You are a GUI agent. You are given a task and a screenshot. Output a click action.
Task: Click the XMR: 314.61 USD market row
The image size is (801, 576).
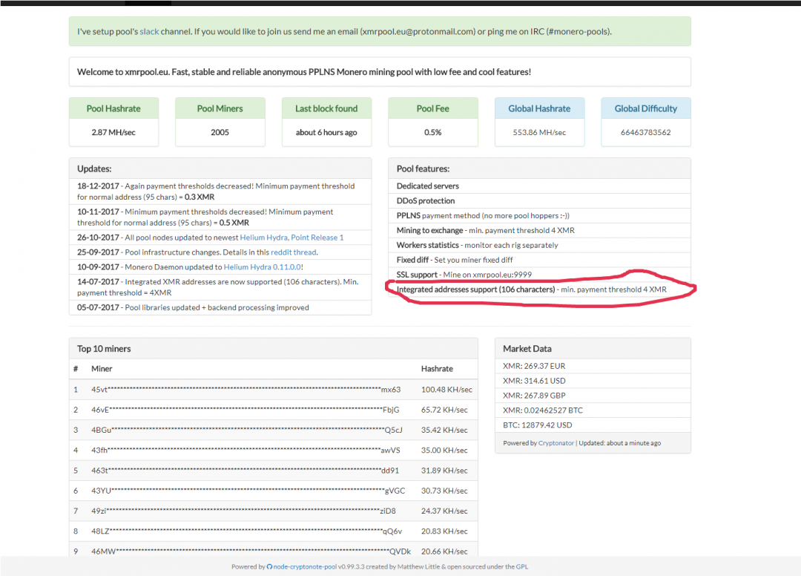533,381
